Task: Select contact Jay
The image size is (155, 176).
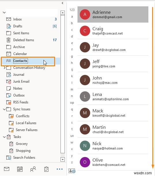Action: [113, 47]
